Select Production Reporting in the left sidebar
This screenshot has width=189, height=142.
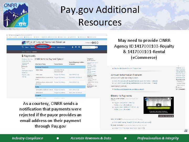pyautogui.click(x=27, y=59)
